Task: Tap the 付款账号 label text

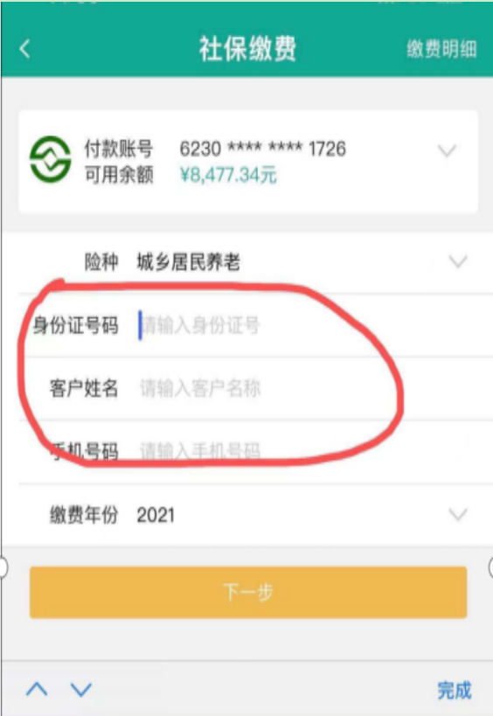Action: pos(119,149)
